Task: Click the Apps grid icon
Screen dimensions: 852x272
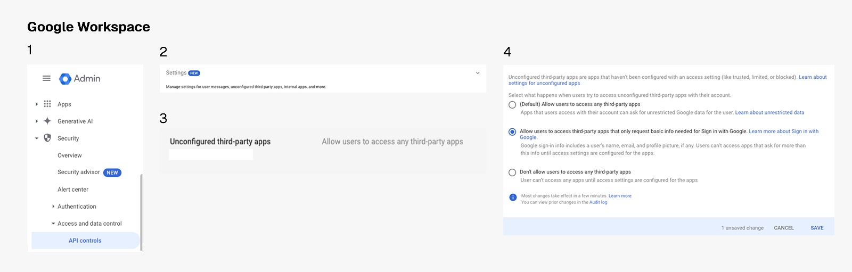Action: [47, 104]
